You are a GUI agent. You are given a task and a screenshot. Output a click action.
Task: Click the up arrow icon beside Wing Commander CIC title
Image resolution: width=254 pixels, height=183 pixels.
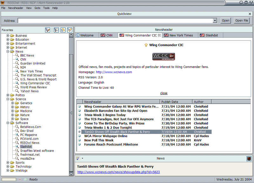146,45
